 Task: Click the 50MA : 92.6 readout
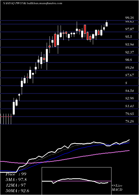click(x=17, y=191)
